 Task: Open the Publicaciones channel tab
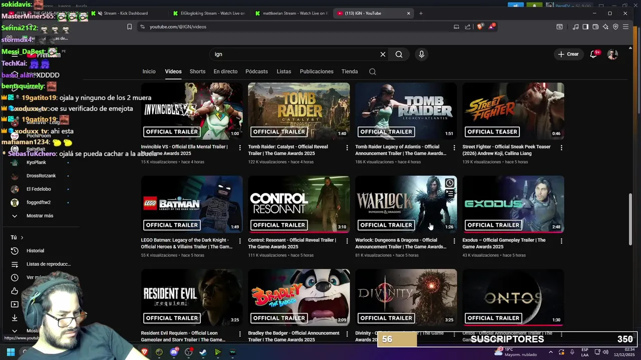click(316, 71)
